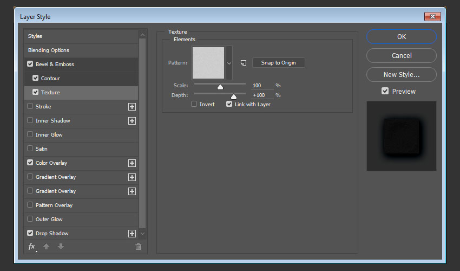
Task: Click the Snap to Origin button
Action: [x=278, y=63]
